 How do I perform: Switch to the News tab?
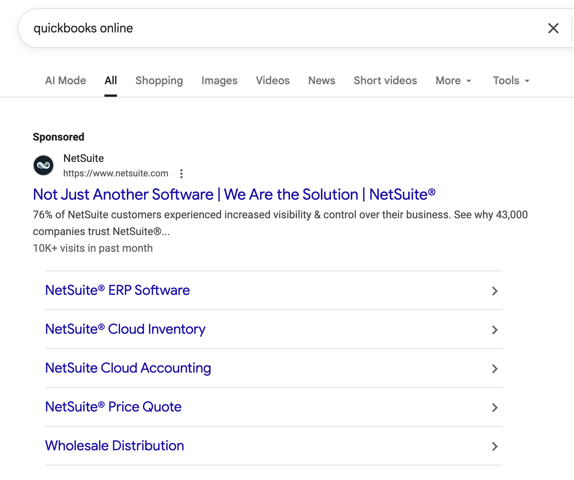click(x=322, y=81)
